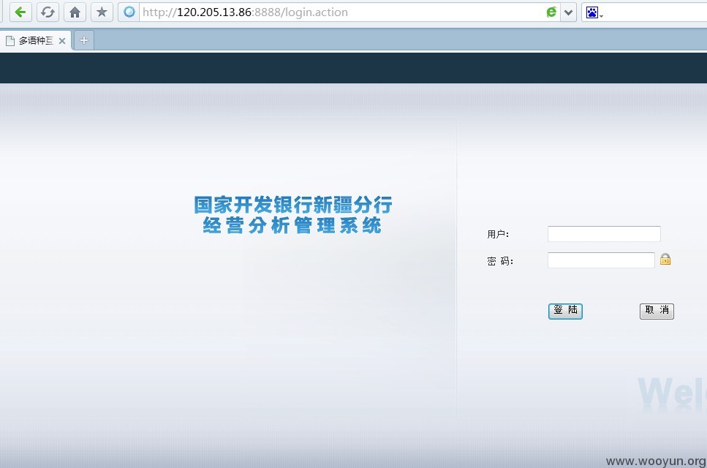The width and height of the screenshot is (707, 468).
Task: Click the 国家开发银行新疆分行 title text
Action: click(x=293, y=205)
